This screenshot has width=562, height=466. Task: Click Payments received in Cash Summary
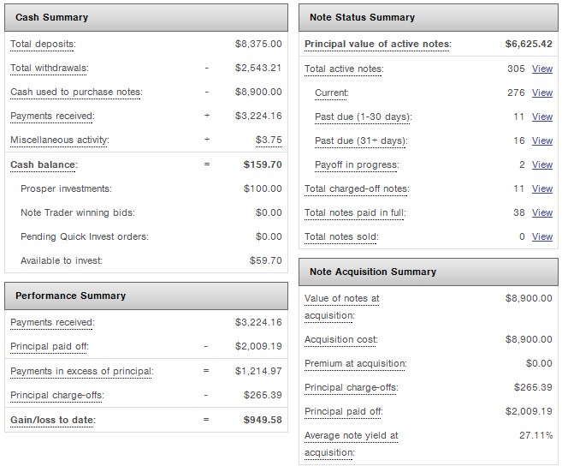[52, 116]
